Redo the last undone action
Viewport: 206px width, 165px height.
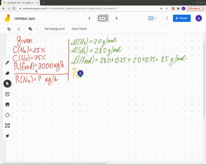[x=18, y=29]
